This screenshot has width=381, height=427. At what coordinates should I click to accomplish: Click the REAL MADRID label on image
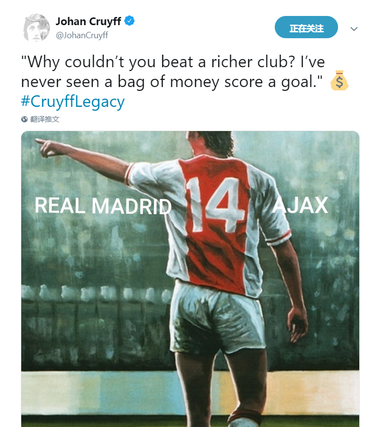tap(103, 206)
